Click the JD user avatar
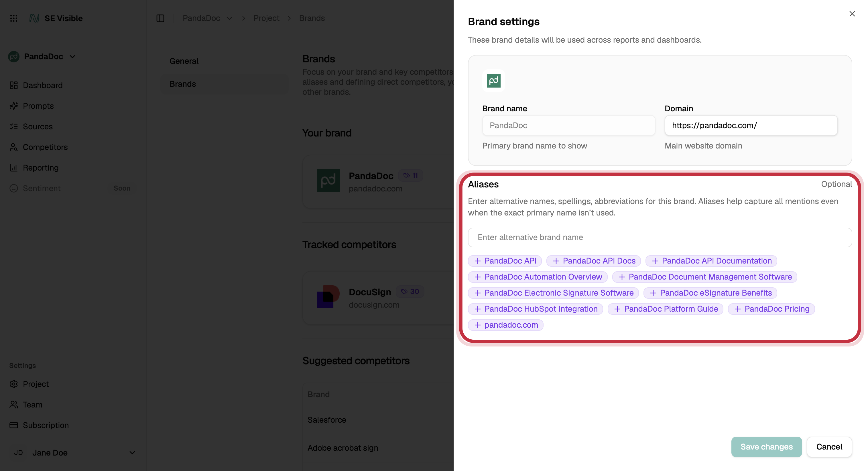Screen dimensions: 866x471 tap(19, 452)
